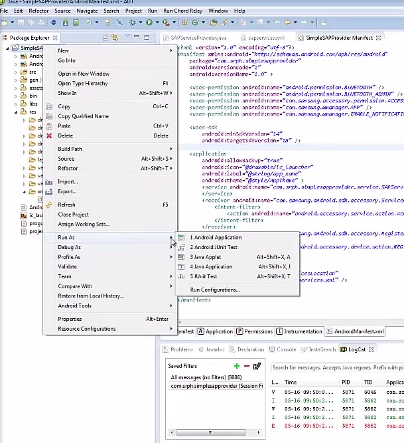Choose 1 Android Application from Run As submenu

(237, 238)
